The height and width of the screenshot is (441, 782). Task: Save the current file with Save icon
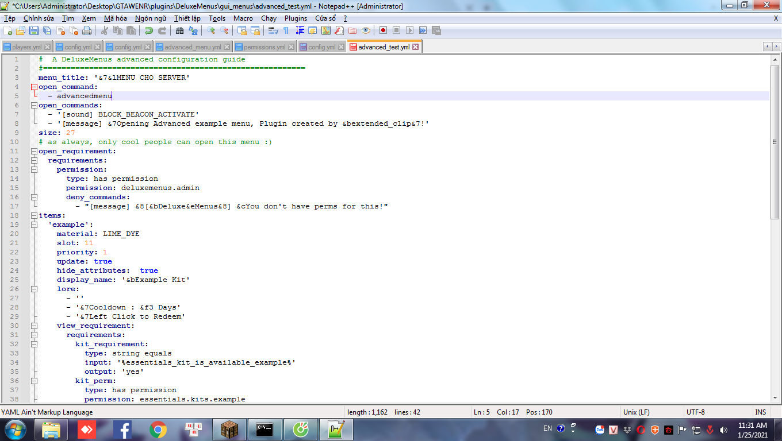click(34, 30)
